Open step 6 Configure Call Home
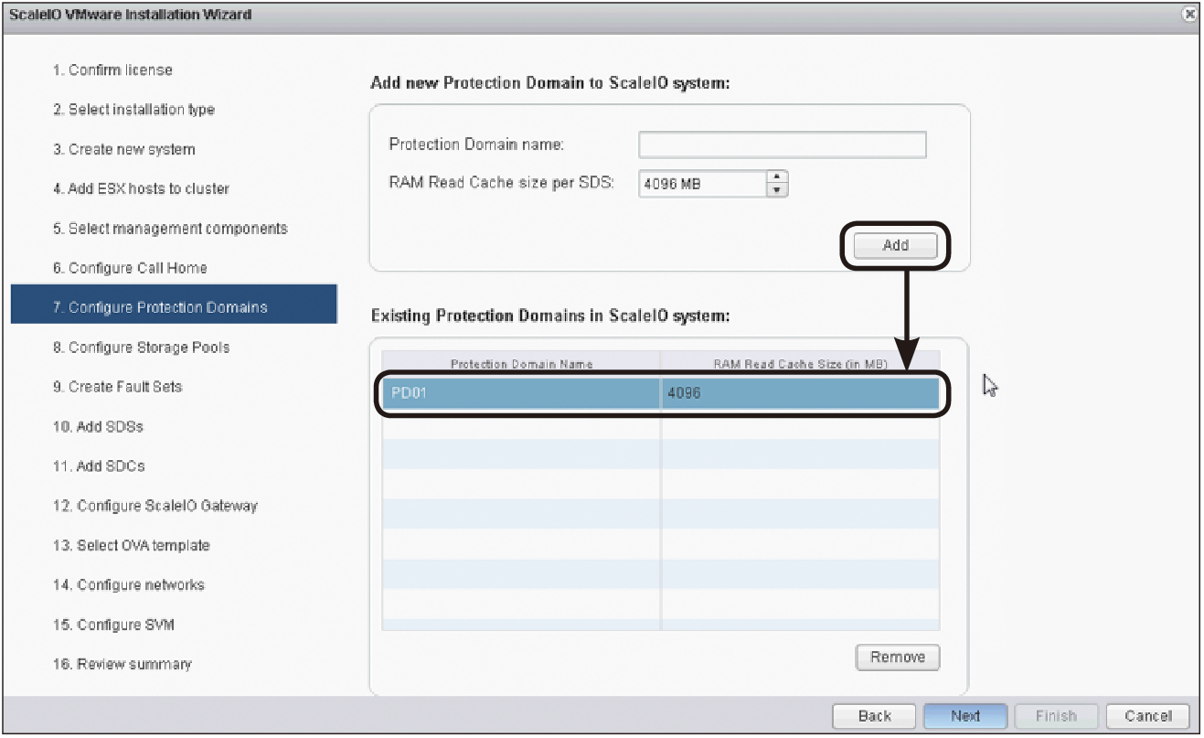The image size is (1204, 738). [x=130, y=268]
